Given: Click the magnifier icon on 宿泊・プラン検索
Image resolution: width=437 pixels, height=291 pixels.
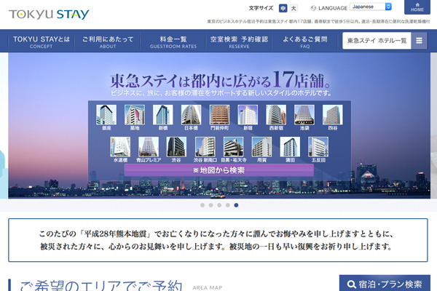Looking at the screenshot, I should 352,284.
